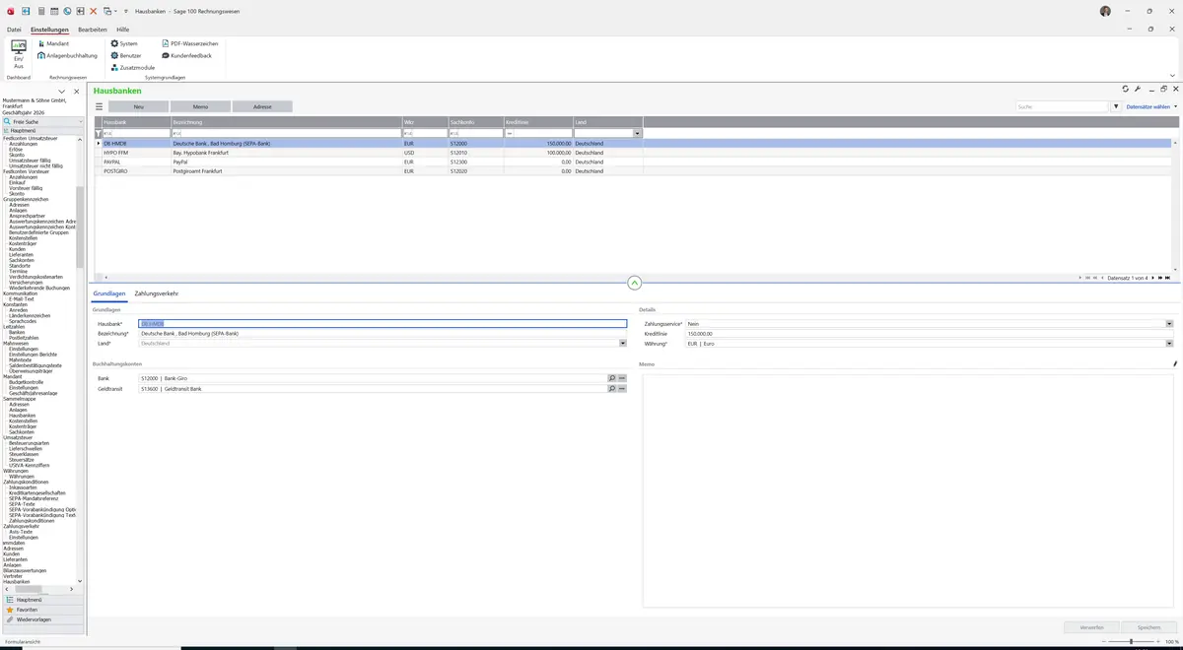Click the memo edit pencil icon
Image resolution: width=1183 pixels, height=650 pixels.
click(x=1174, y=364)
